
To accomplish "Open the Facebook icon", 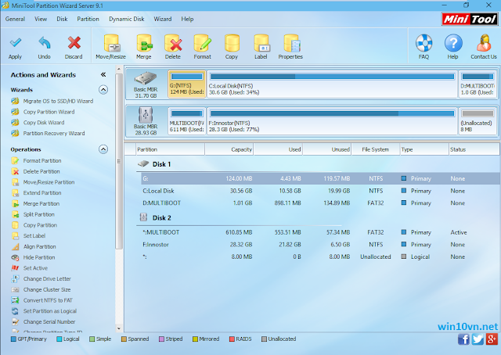I will point(463,339).
